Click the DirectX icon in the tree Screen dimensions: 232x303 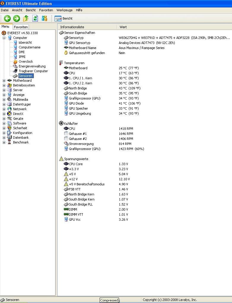9,114
